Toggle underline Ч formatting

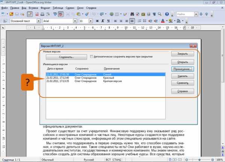pyautogui.click(x=108, y=21)
